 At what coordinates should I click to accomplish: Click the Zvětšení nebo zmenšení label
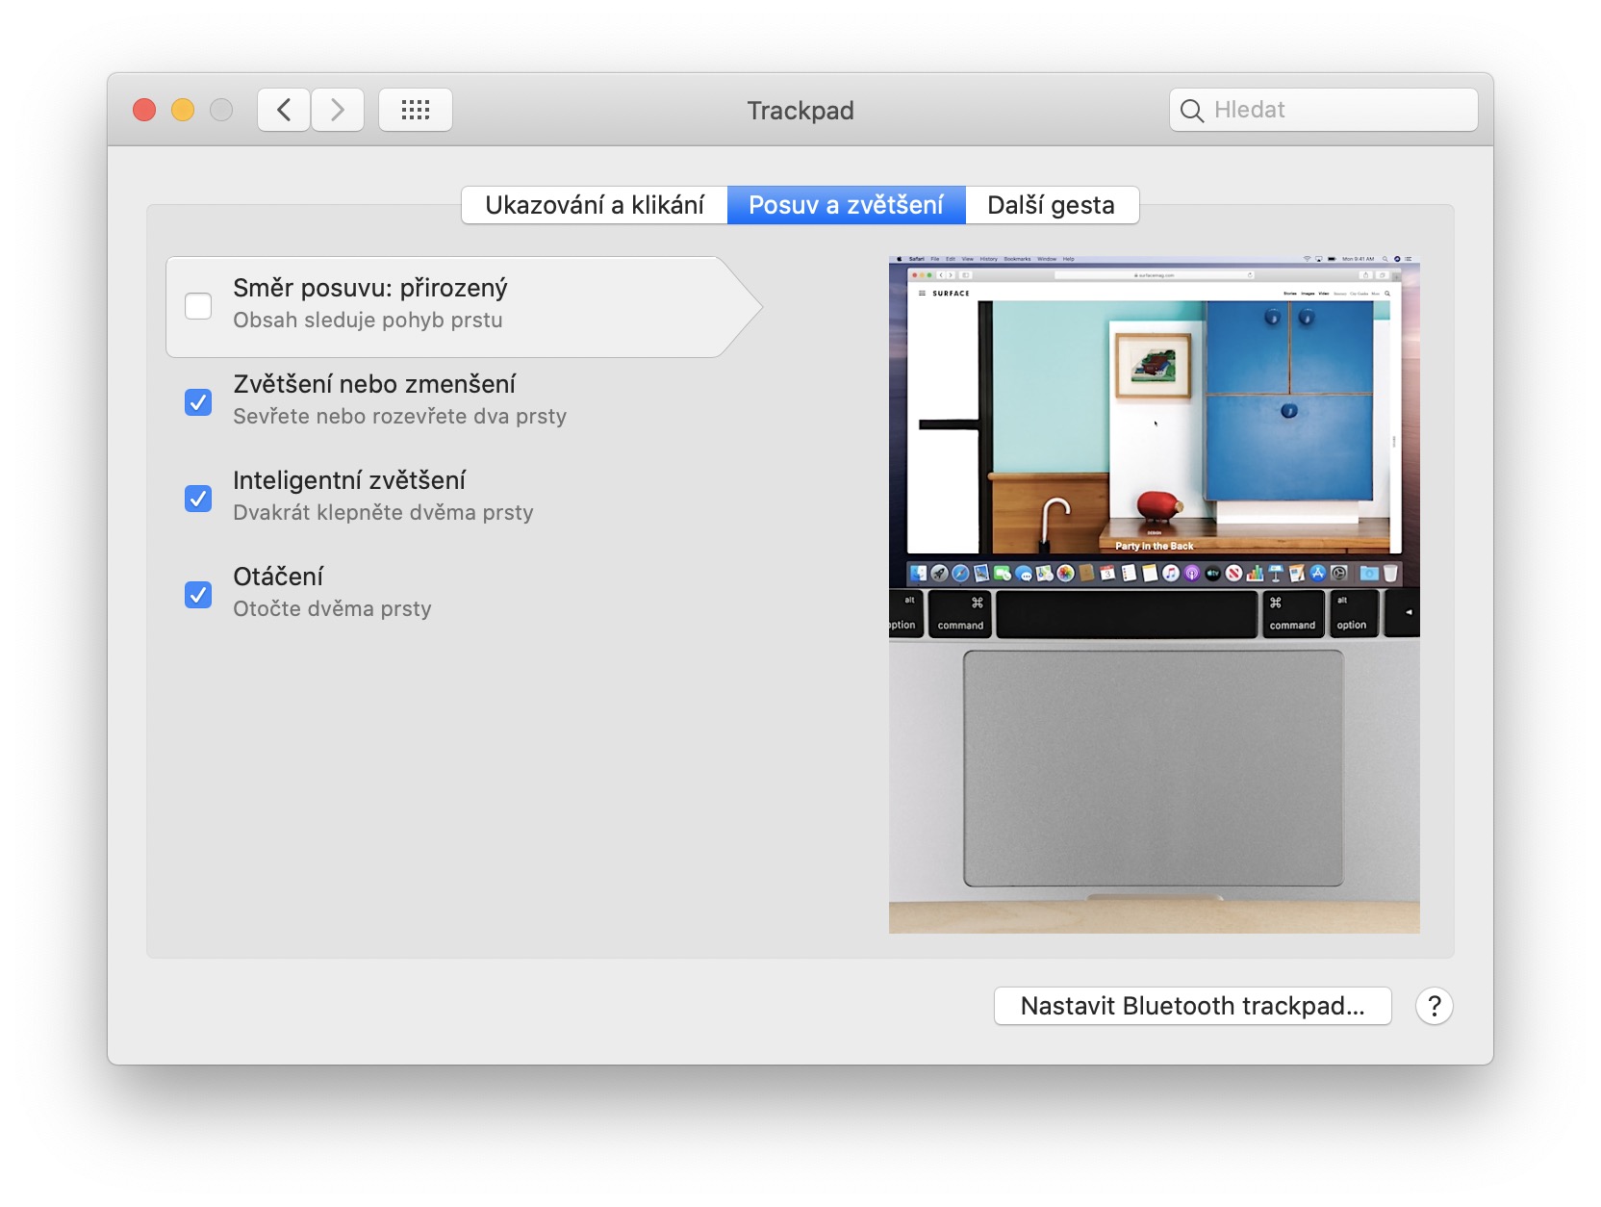point(374,384)
